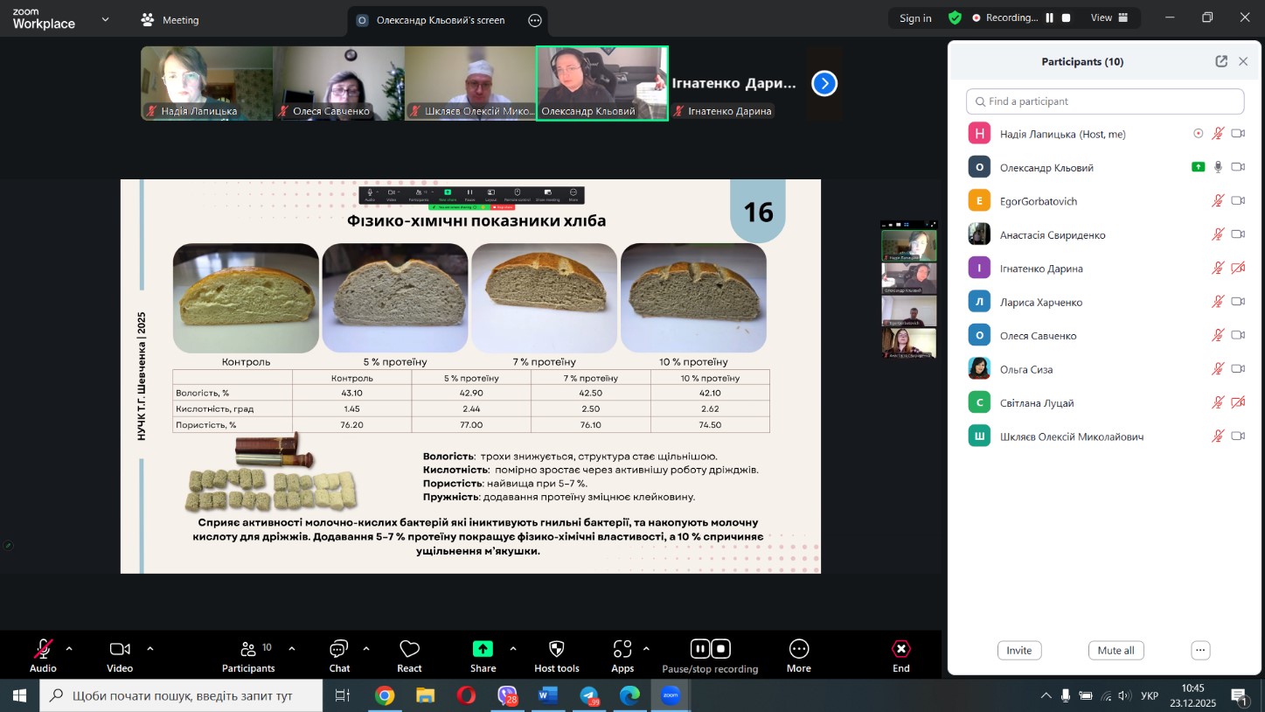The height and width of the screenshot is (712, 1265).
Task: Open Host tools shield icon
Action: pos(556,649)
